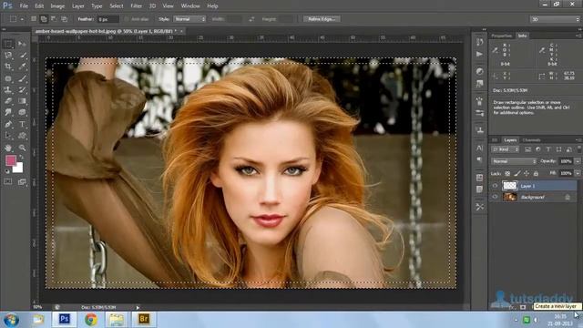Select the Zoom tool
The image size is (583, 328).
pyautogui.click(x=22, y=148)
